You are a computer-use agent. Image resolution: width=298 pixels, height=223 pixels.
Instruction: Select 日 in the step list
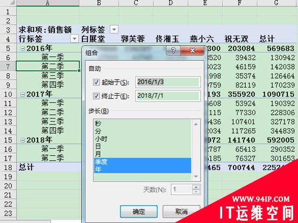[143, 147]
